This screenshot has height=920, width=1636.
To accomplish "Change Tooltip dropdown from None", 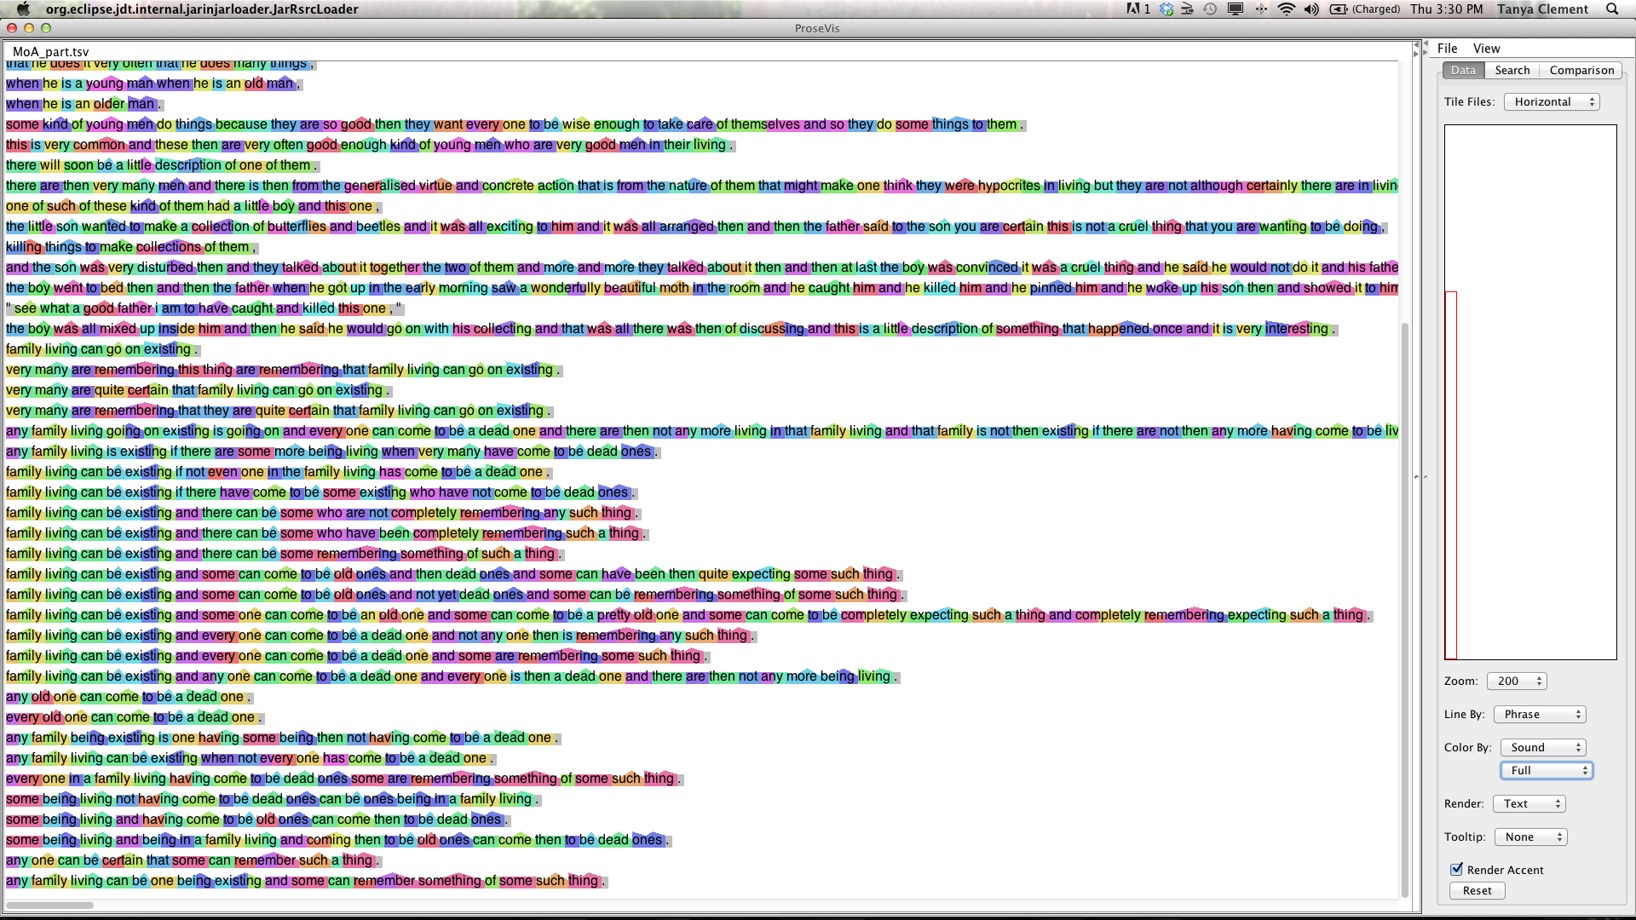I will tap(1531, 836).
